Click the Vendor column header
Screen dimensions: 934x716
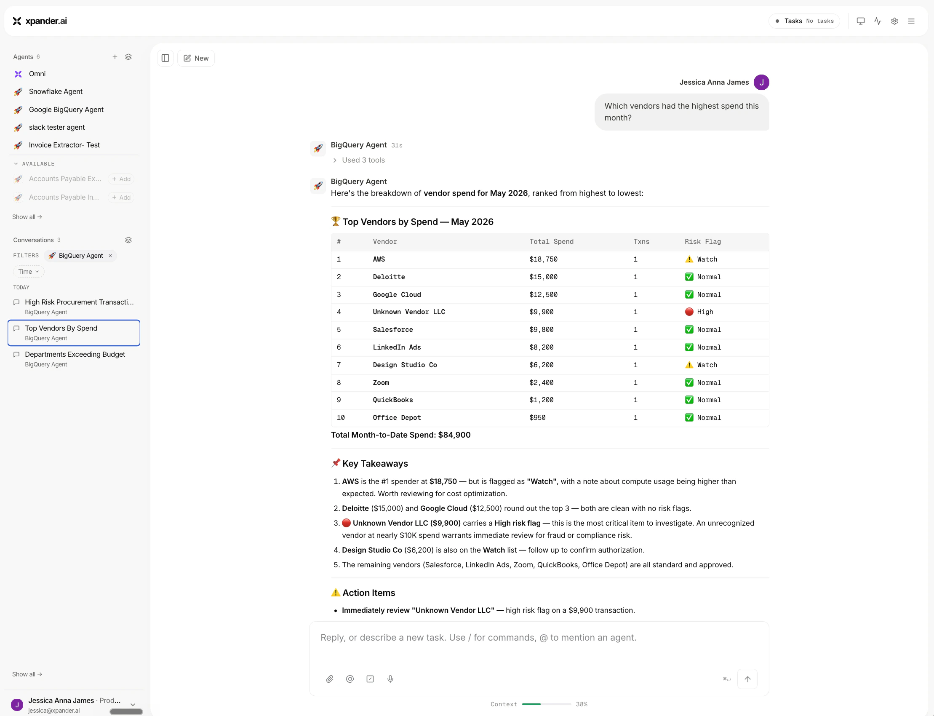[x=385, y=242]
